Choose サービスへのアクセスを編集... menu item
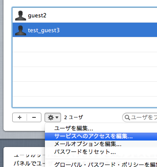 (101, 137)
